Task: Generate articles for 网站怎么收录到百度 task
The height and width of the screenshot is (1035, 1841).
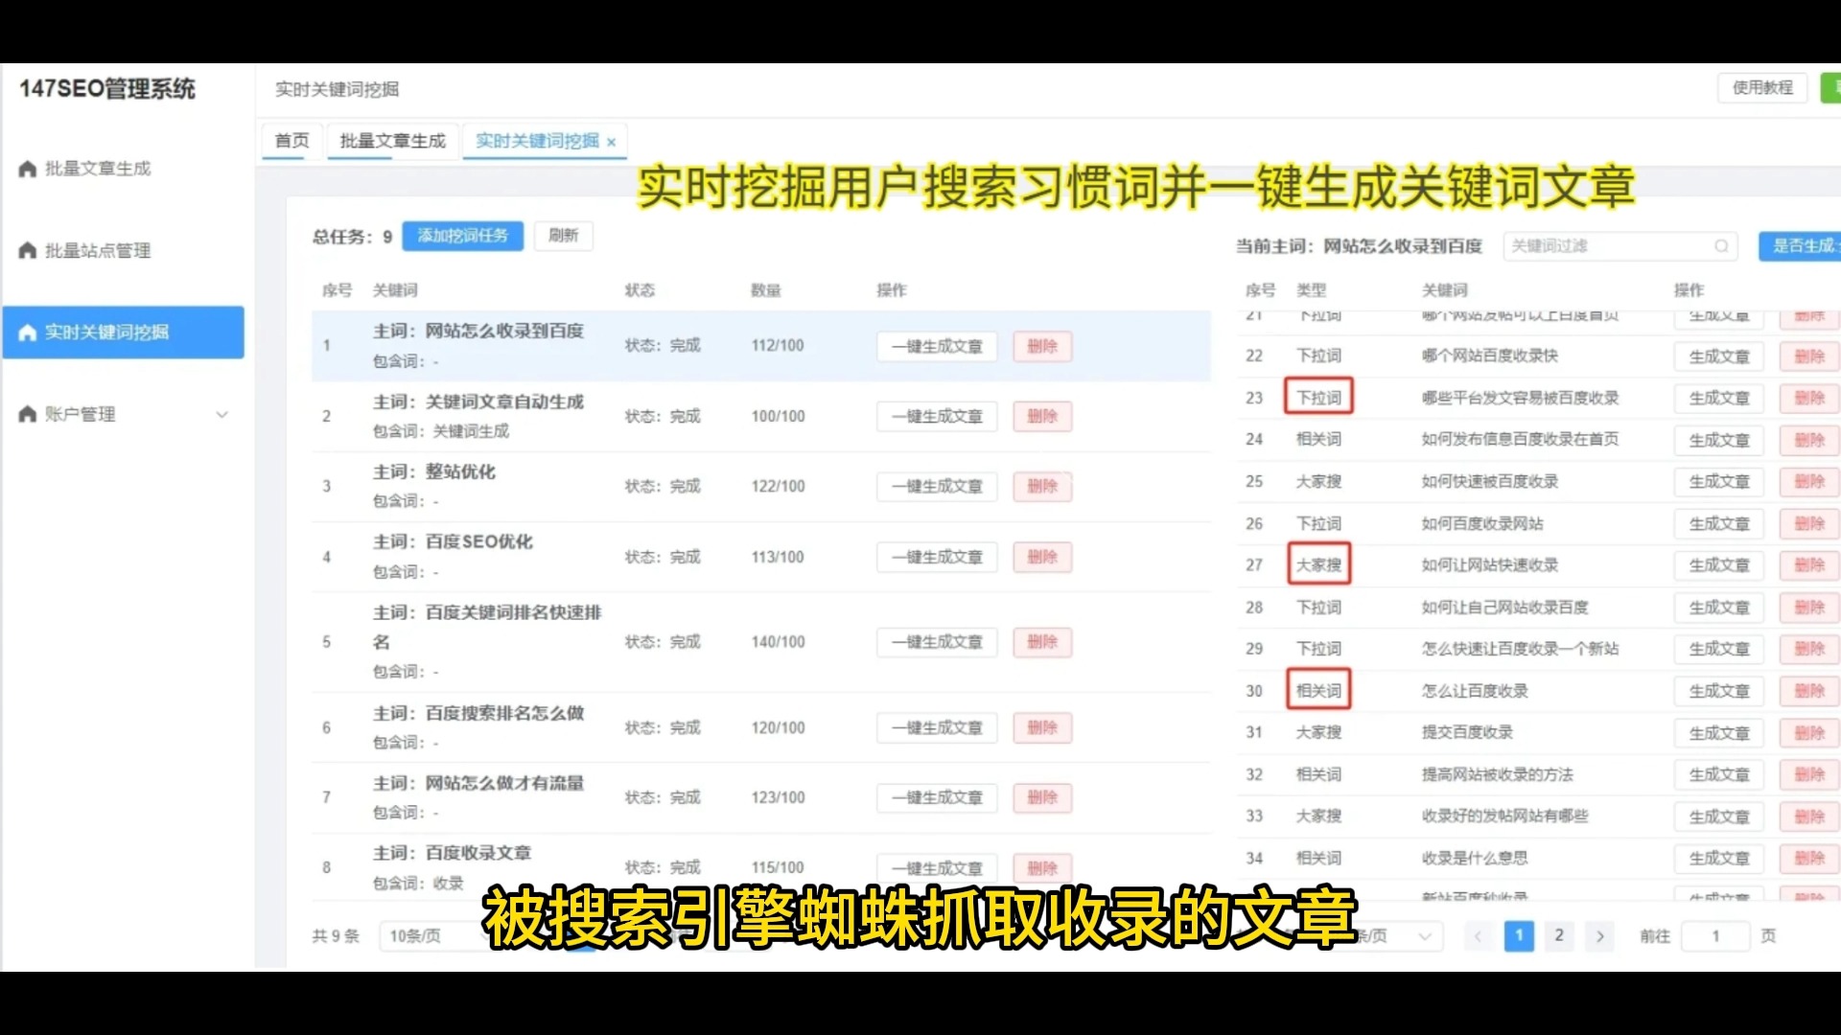Action: point(937,346)
